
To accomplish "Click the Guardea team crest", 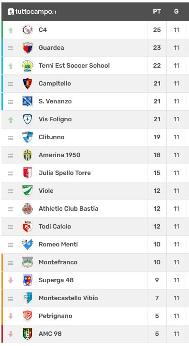I will (28, 48).
